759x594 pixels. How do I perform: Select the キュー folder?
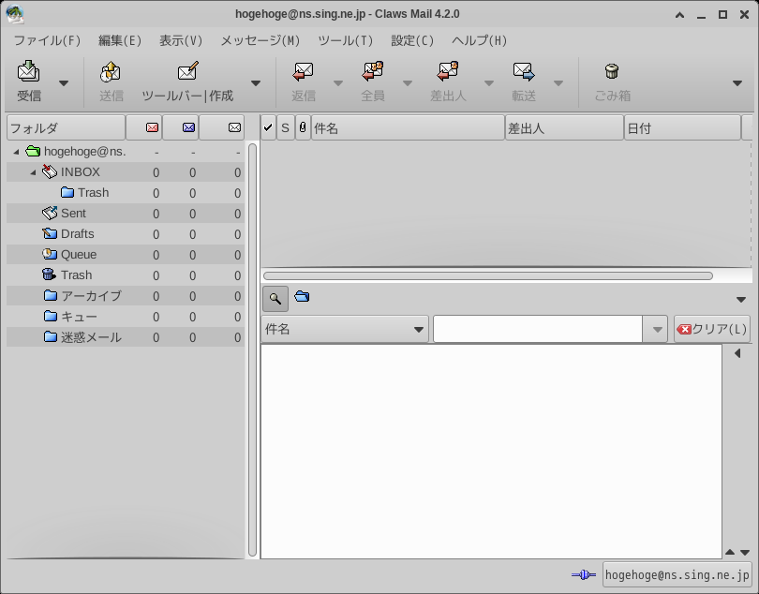[x=126, y=317]
